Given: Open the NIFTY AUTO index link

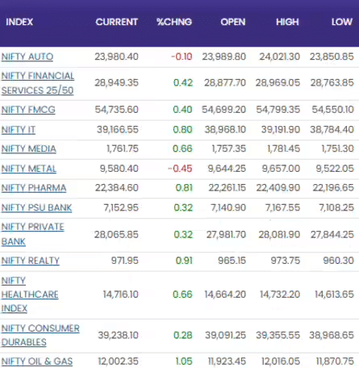Looking at the screenshot, I should pos(27,56).
